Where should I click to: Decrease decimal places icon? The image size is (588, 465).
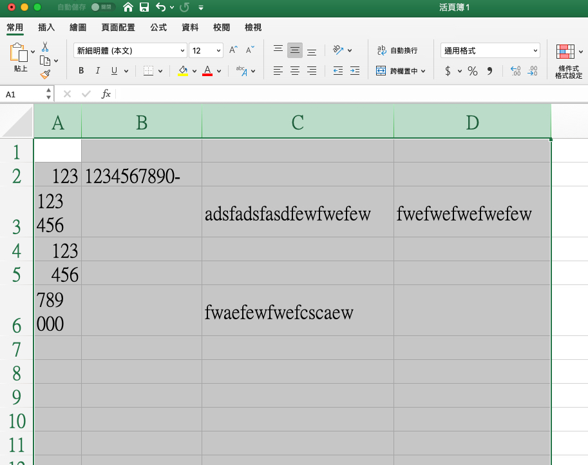tap(533, 70)
